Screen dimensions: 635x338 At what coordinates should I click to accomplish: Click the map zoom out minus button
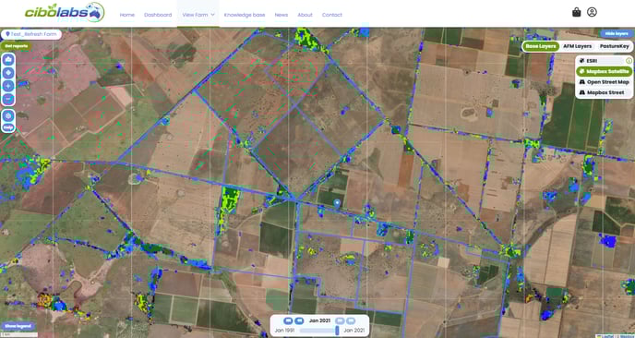[x=8, y=99]
